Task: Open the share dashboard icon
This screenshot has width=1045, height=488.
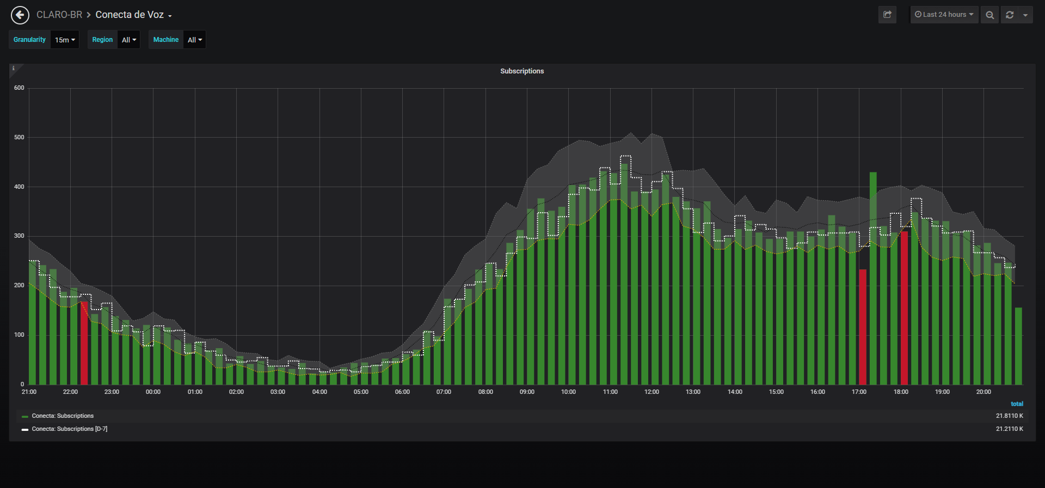Action: click(887, 15)
